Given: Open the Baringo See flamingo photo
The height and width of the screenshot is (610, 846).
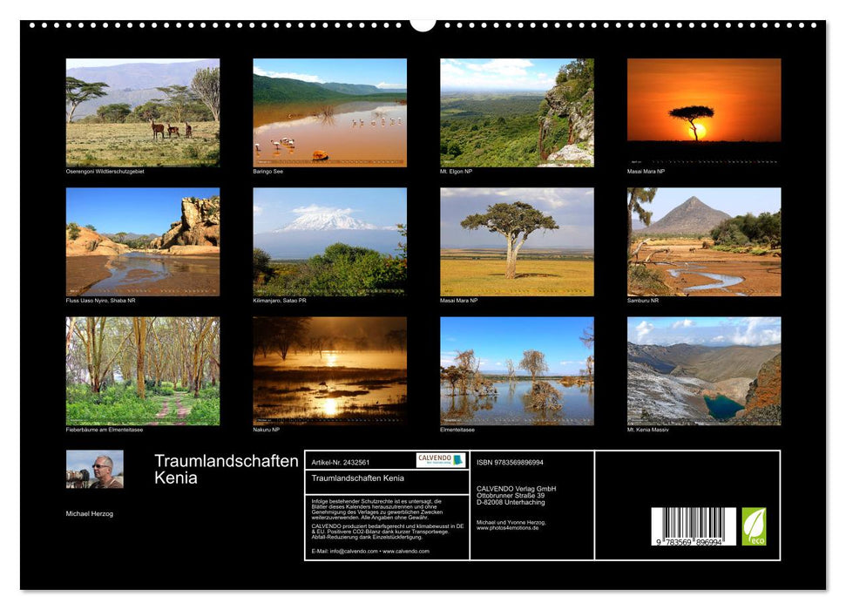Looking at the screenshot, I should click(329, 112).
